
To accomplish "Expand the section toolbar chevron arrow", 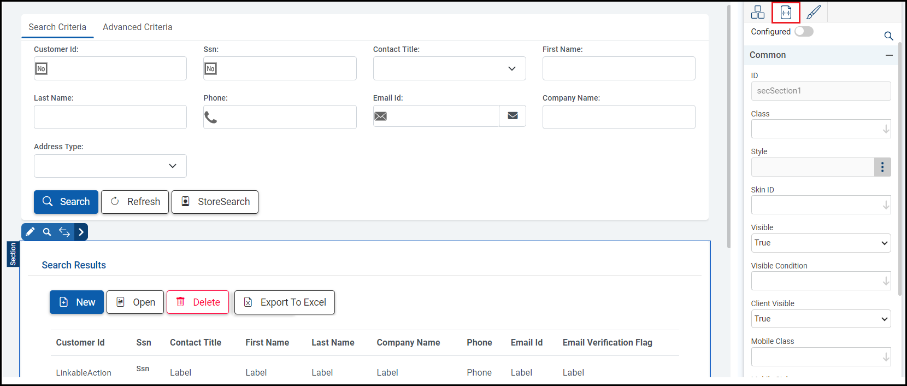I will 81,232.
